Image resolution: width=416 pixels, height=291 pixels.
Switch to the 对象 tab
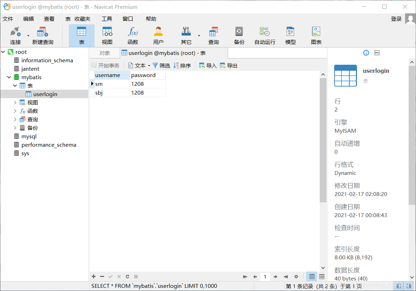(104, 52)
